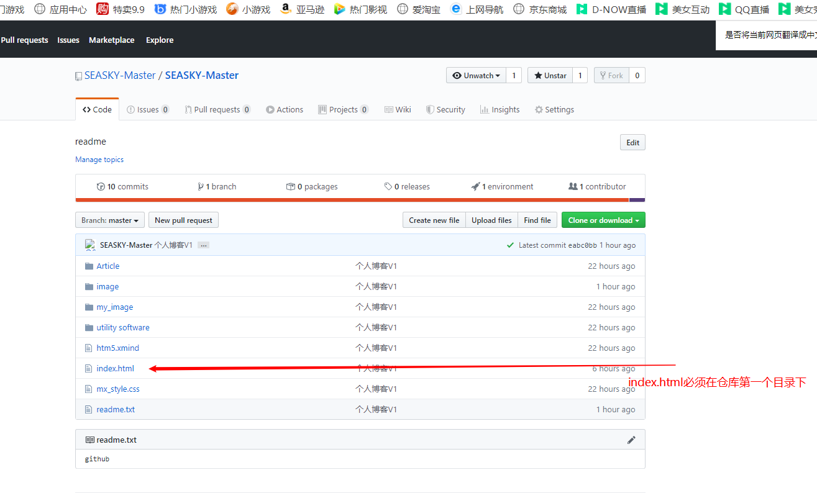Open the mx_style.css file
Image resolution: width=817 pixels, height=493 pixels.
pyautogui.click(x=118, y=389)
